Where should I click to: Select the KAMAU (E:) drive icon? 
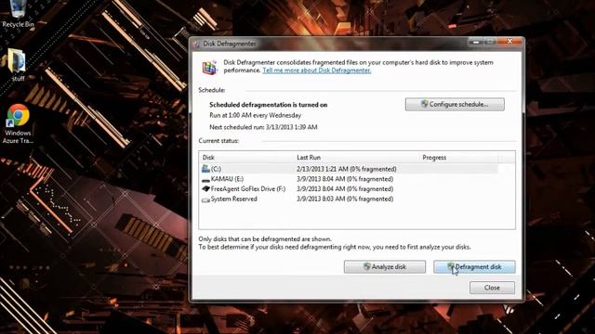pos(205,179)
